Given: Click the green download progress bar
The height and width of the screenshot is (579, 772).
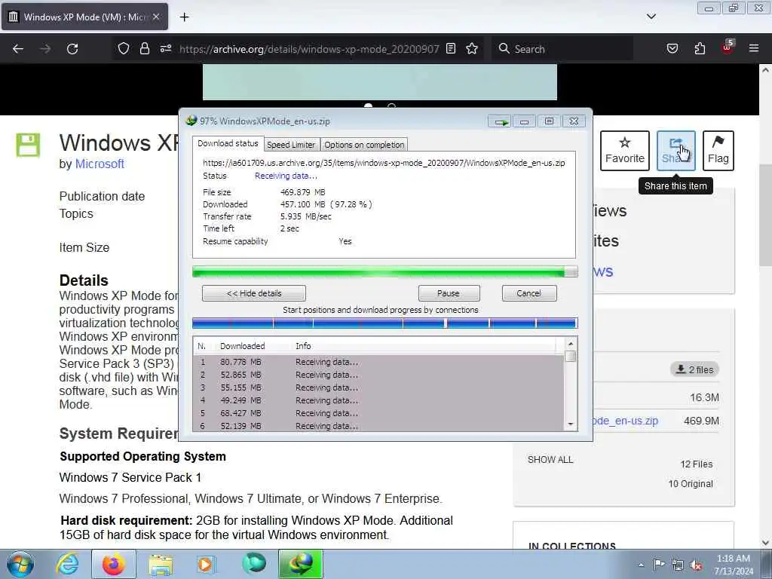Looking at the screenshot, I should [385, 271].
